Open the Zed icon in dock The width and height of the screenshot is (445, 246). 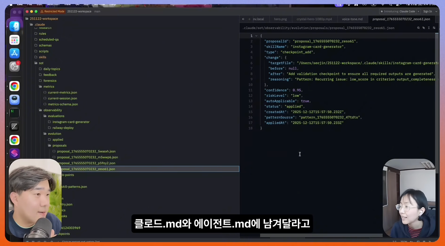pyautogui.click(x=14, y=126)
